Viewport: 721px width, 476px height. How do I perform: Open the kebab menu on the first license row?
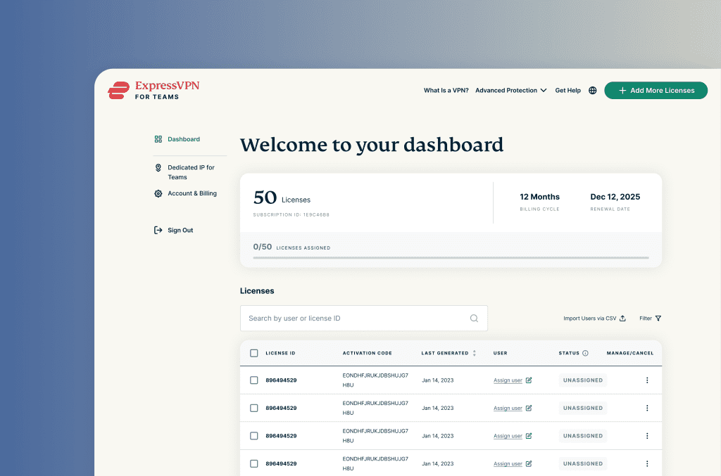[x=647, y=380]
